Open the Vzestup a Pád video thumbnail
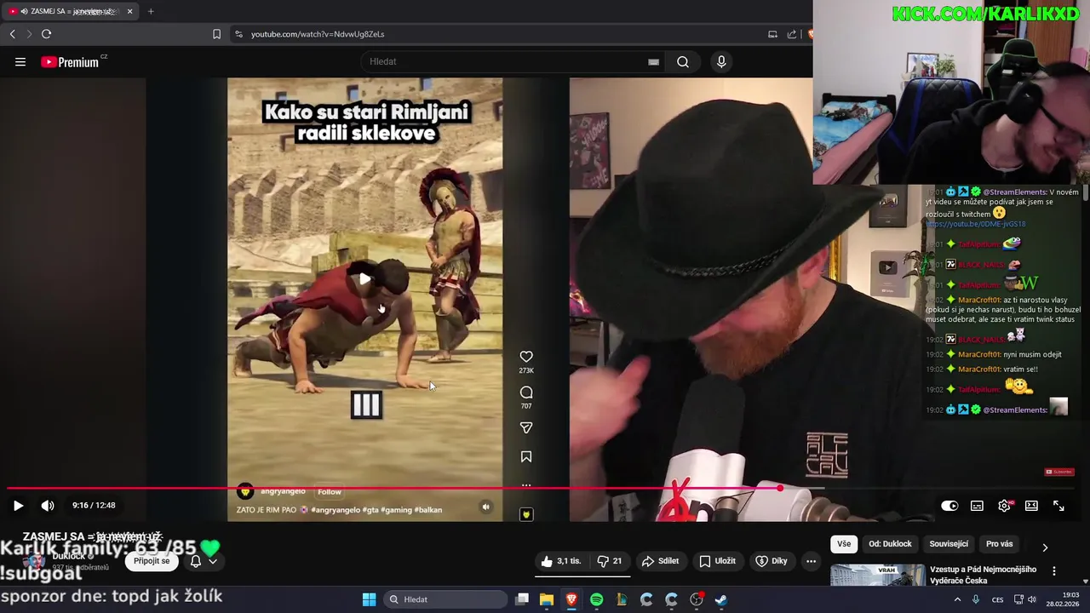The image size is (1090, 613). click(877, 575)
